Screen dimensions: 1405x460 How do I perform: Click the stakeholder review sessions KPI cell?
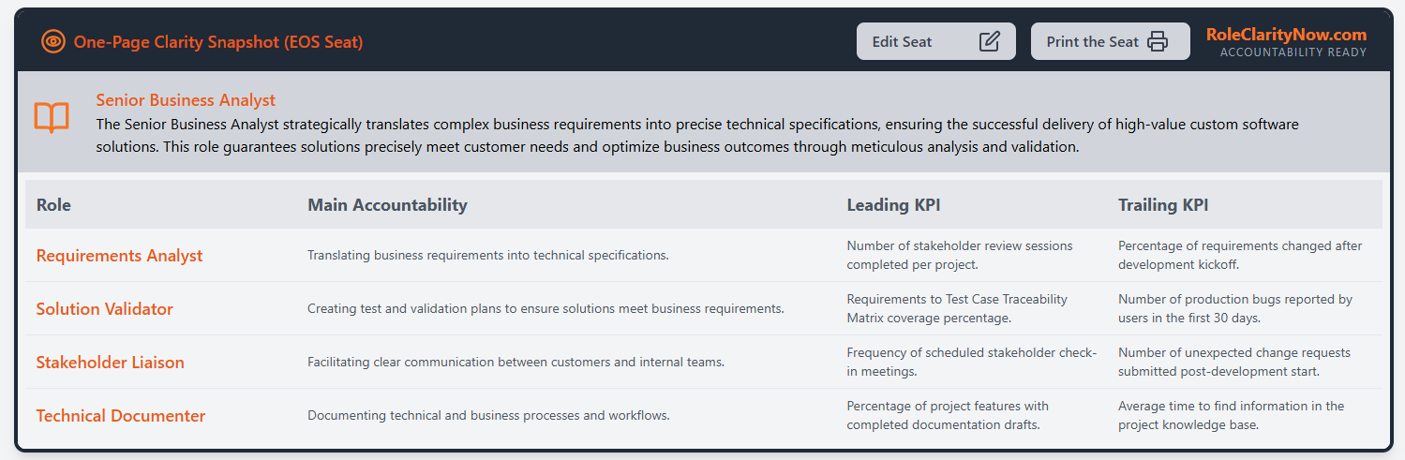pyautogui.click(x=959, y=255)
